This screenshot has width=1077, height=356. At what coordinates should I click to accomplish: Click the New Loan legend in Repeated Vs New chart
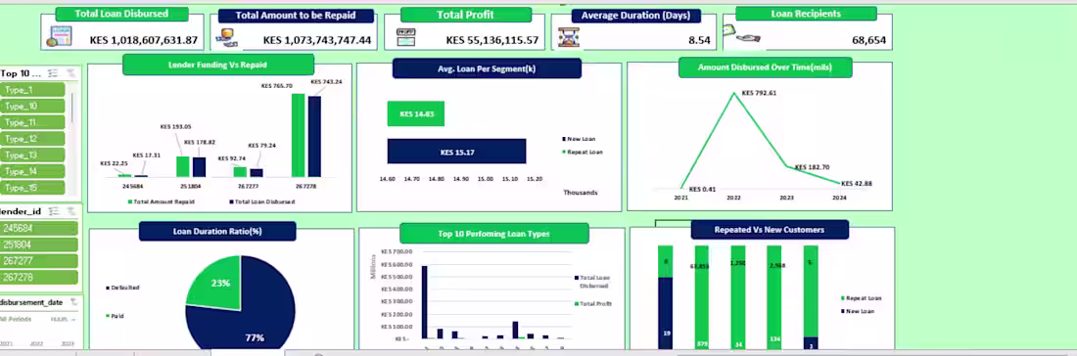pyautogui.click(x=858, y=311)
